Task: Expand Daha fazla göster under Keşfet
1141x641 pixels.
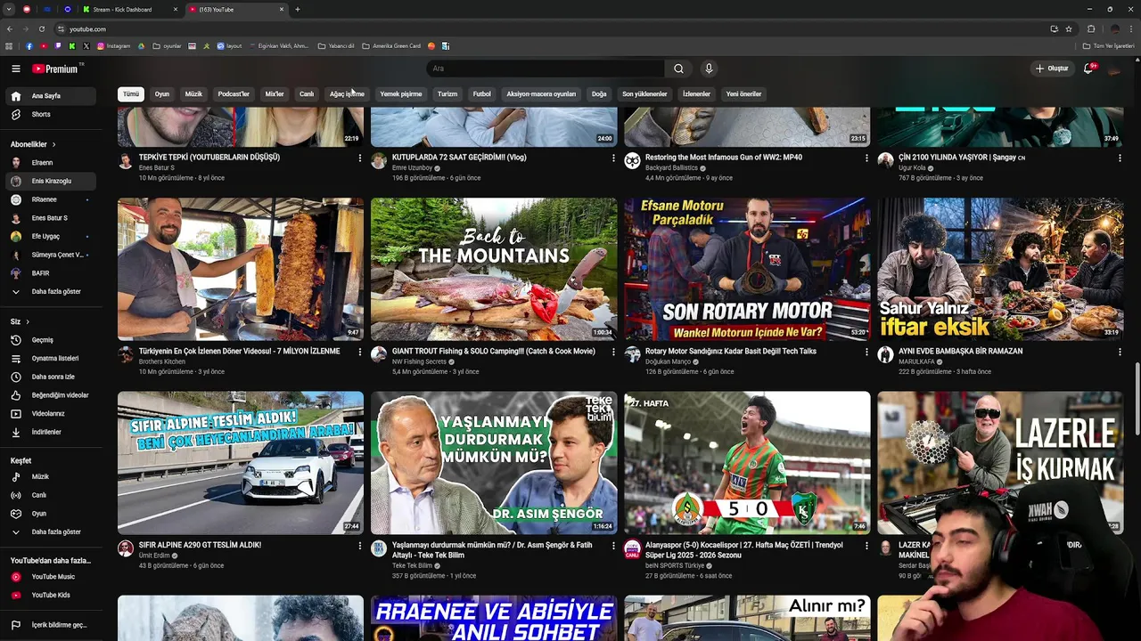Action: tap(52, 532)
